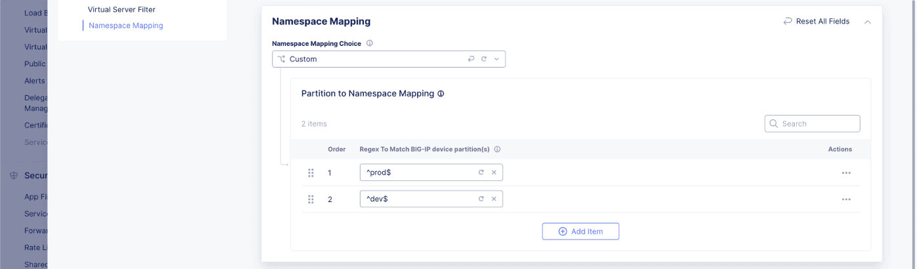Click the drag handle for row 2
The width and height of the screenshot is (917, 269).
coord(311,199)
